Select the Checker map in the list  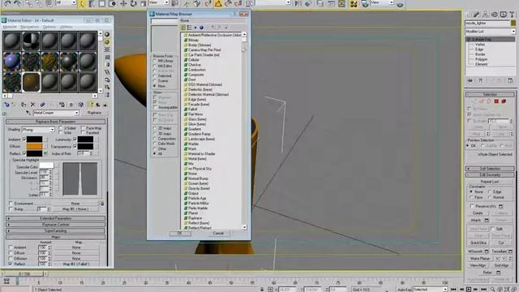pos(195,65)
